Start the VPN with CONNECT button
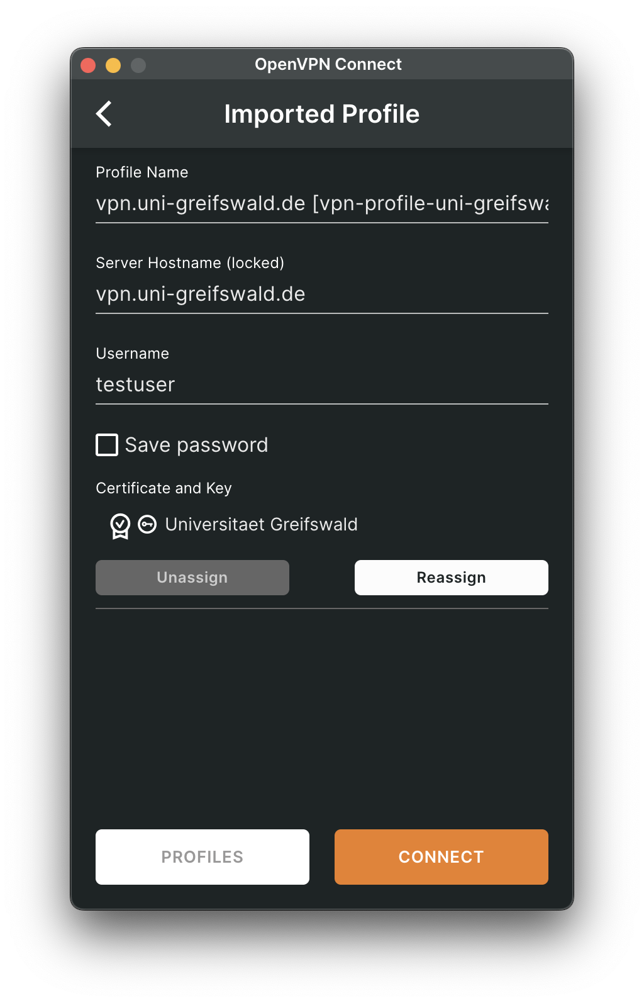The image size is (644, 1003). (x=441, y=857)
